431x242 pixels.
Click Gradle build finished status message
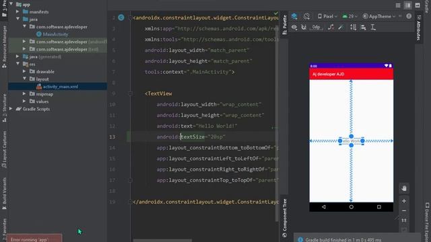pyautogui.click(x=343, y=240)
